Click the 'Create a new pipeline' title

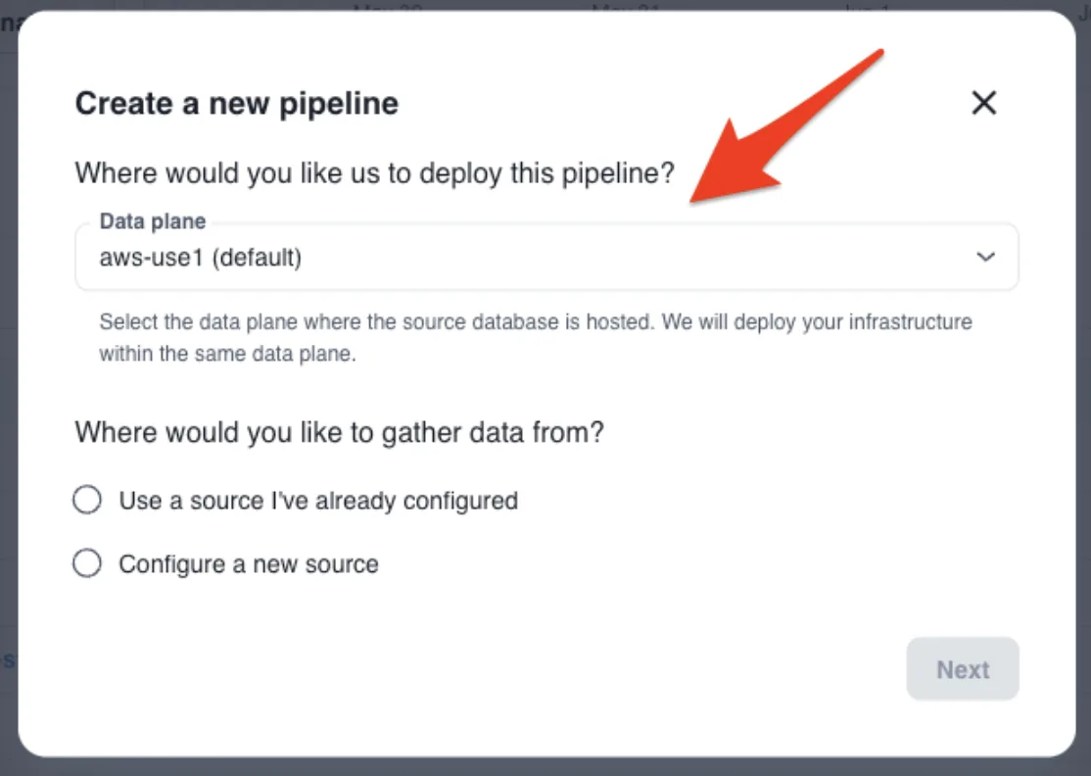point(237,104)
